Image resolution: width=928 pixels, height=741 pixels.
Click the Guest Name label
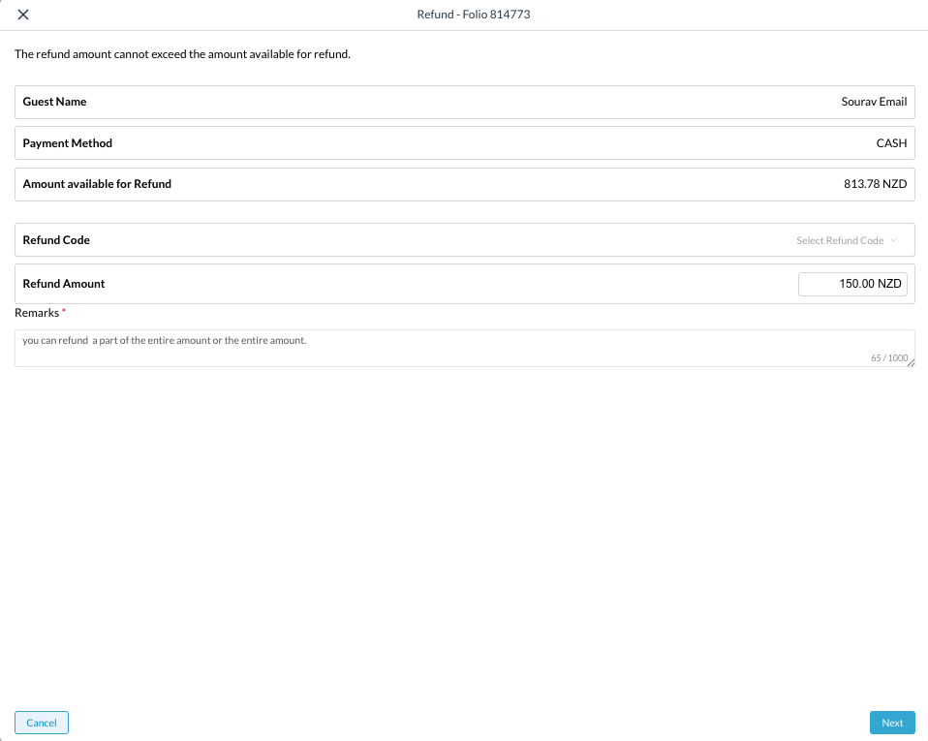[x=54, y=102]
